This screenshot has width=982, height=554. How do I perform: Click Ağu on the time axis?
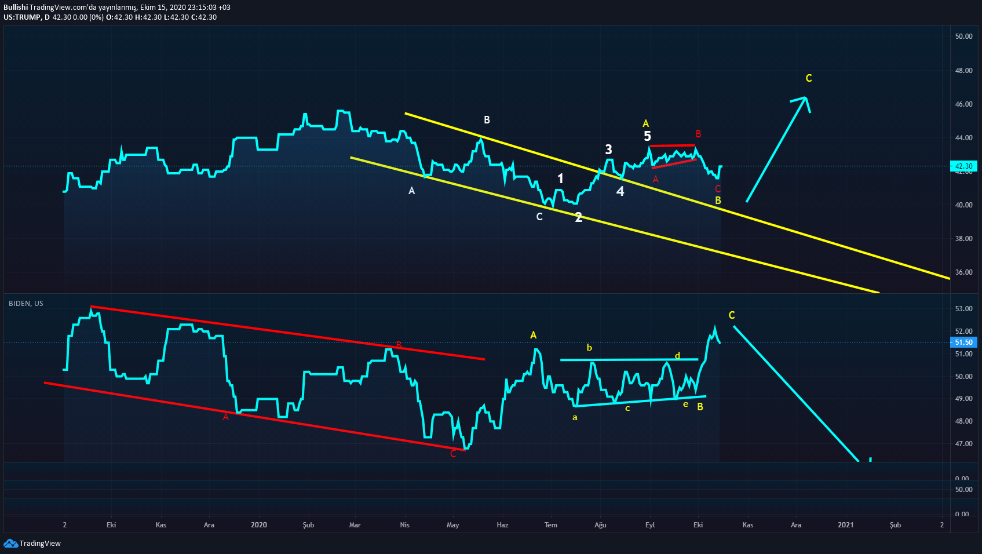point(601,525)
